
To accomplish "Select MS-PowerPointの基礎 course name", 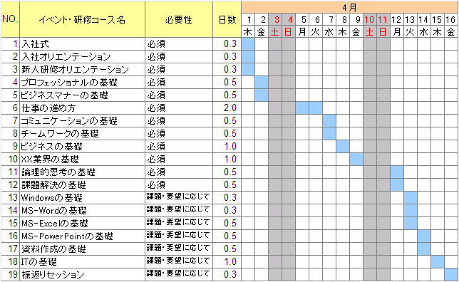I will (82, 236).
